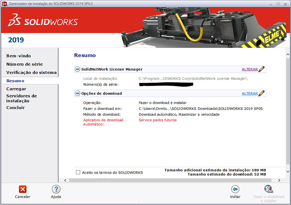Click the window title Gerenciador de Instalação text
The image size is (291, 205).
pos(51,4)
